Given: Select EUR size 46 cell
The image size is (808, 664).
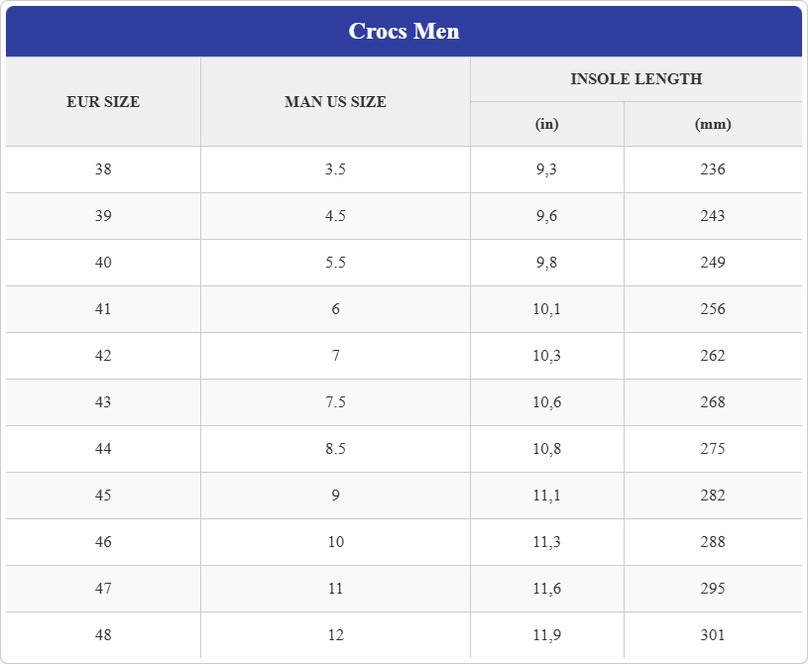Looking at the screenshot, I should coord(103,542).
